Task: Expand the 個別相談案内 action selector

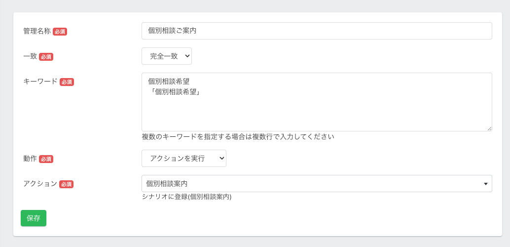Action: 317,183
